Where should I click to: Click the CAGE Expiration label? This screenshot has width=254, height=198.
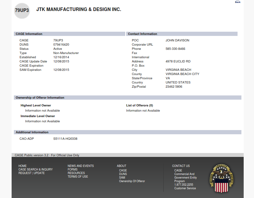point(31,66)
